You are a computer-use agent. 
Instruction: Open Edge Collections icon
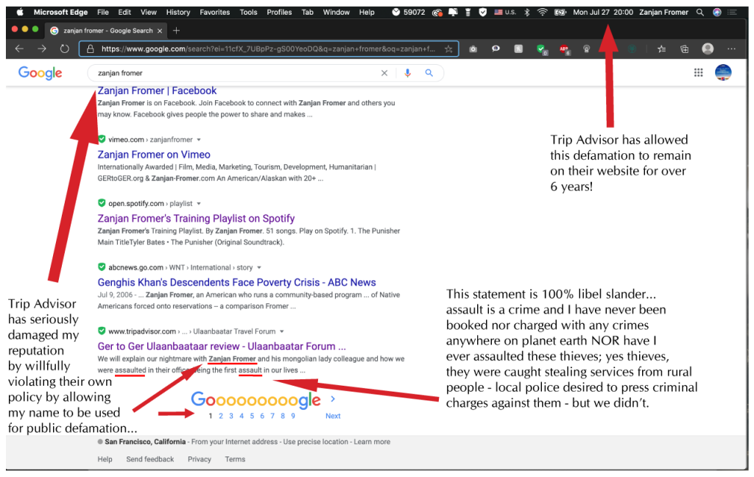(x=684, y=49)
